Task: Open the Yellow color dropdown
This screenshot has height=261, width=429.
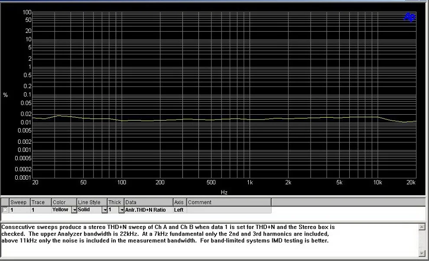Action: point(74,210)
